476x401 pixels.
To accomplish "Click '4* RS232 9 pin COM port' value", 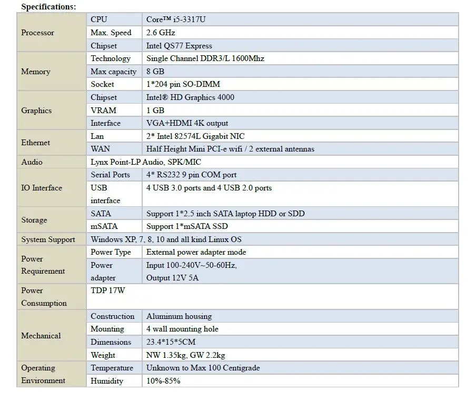I will [191, 175].
